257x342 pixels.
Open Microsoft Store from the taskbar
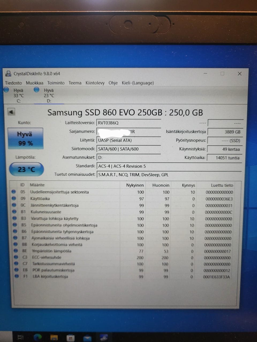point(71,338)
